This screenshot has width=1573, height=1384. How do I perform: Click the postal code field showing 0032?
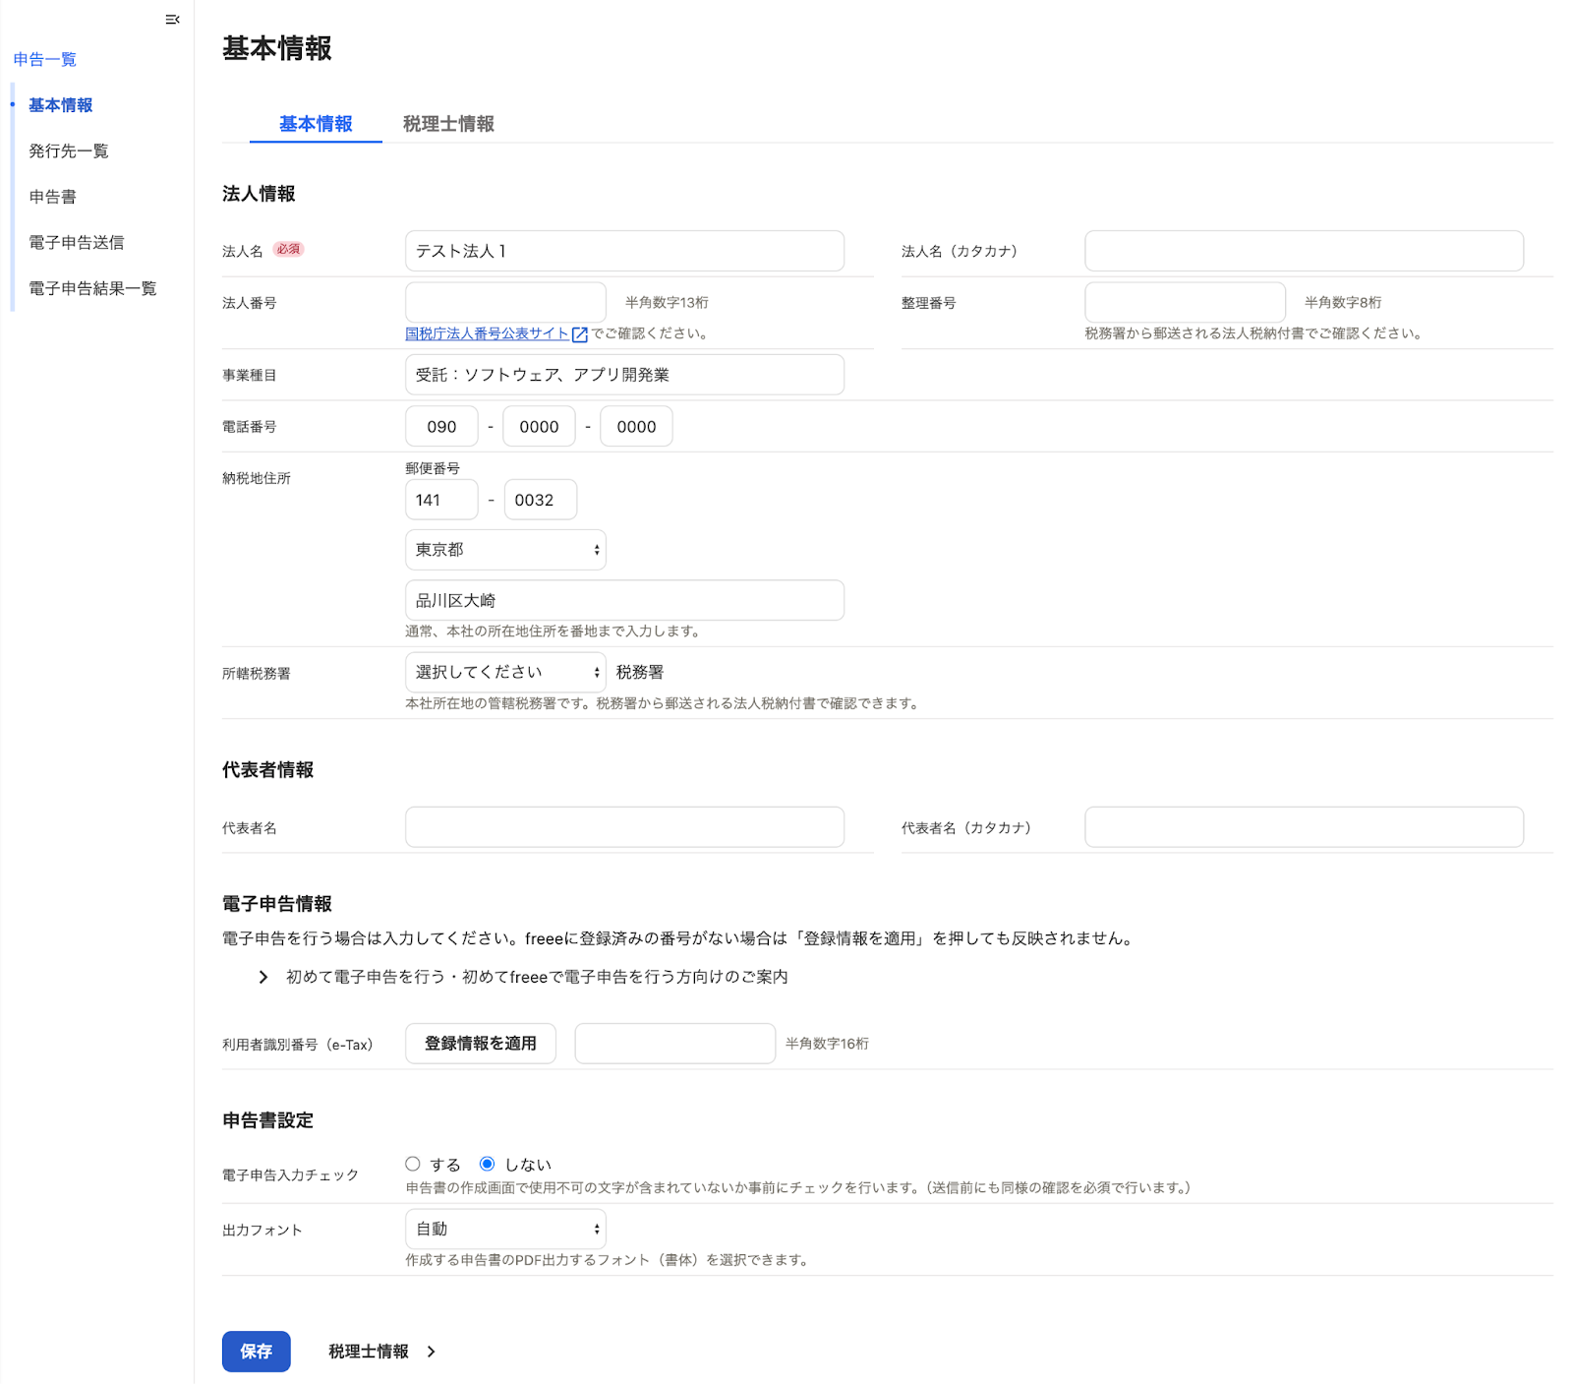pyautogui.click(x=540, y=500)
